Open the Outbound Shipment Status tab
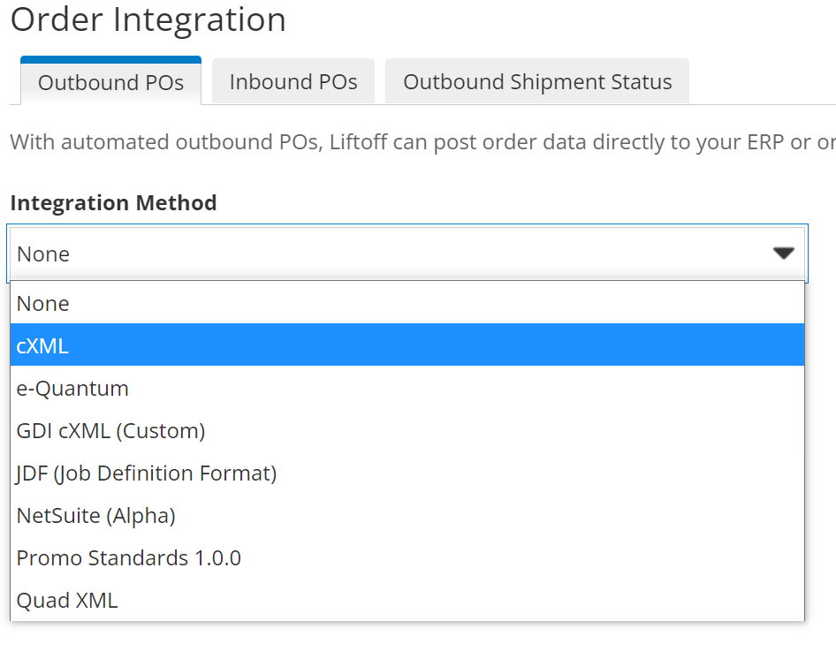This screenshot has width=836, height=659. [536, 82]
